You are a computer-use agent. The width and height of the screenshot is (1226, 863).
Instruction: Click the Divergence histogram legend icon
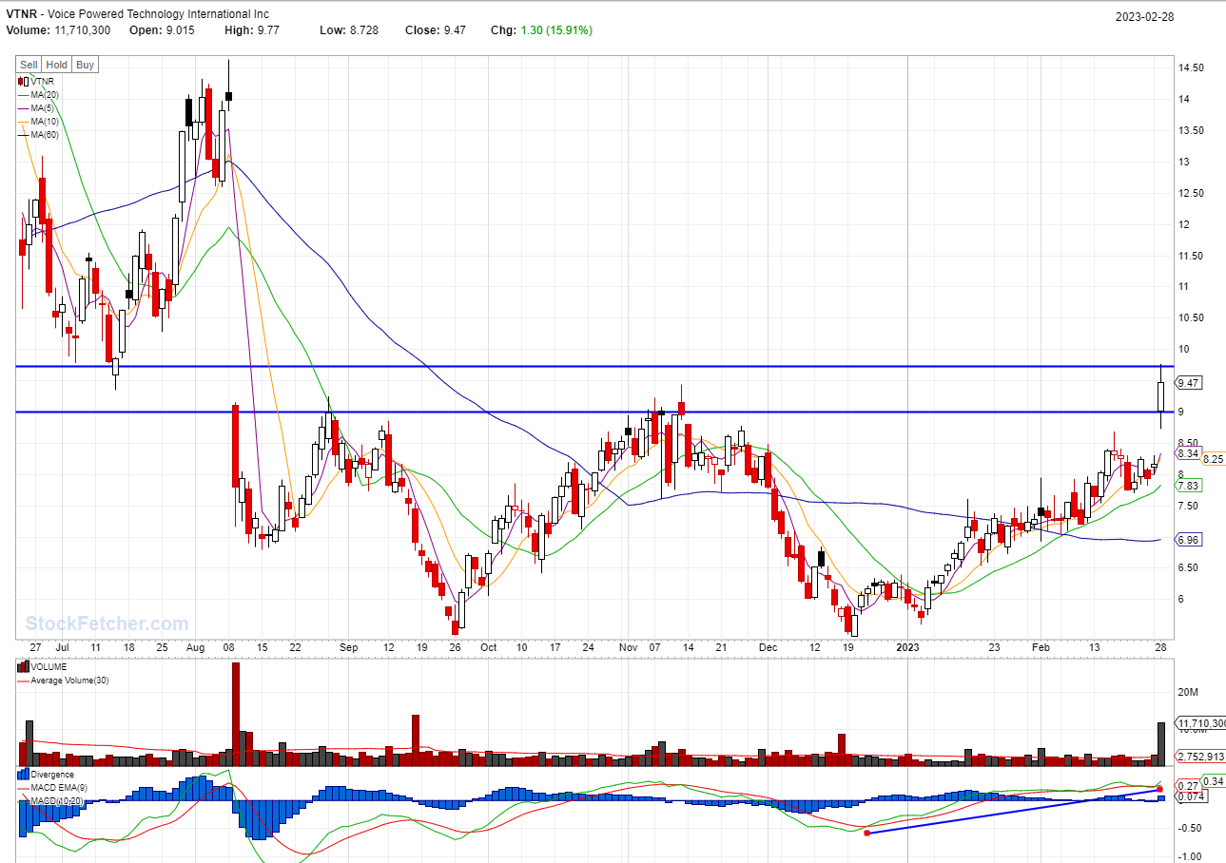pyautogui.click(x=24, y=775)
